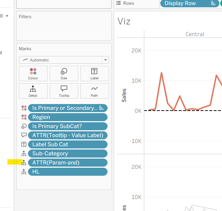Click tooltip icon beside ATTR(Tooltip - Value Label)

tap(24, 135)
